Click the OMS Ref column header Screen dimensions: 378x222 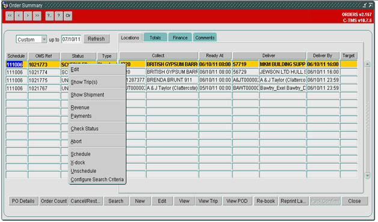pyautogui.click(x=44, y=56)
